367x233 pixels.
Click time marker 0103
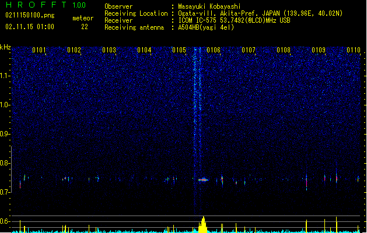click(x=109, y=50)
